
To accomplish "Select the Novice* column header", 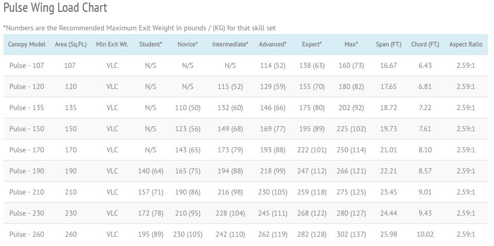I will coord(188,44).
